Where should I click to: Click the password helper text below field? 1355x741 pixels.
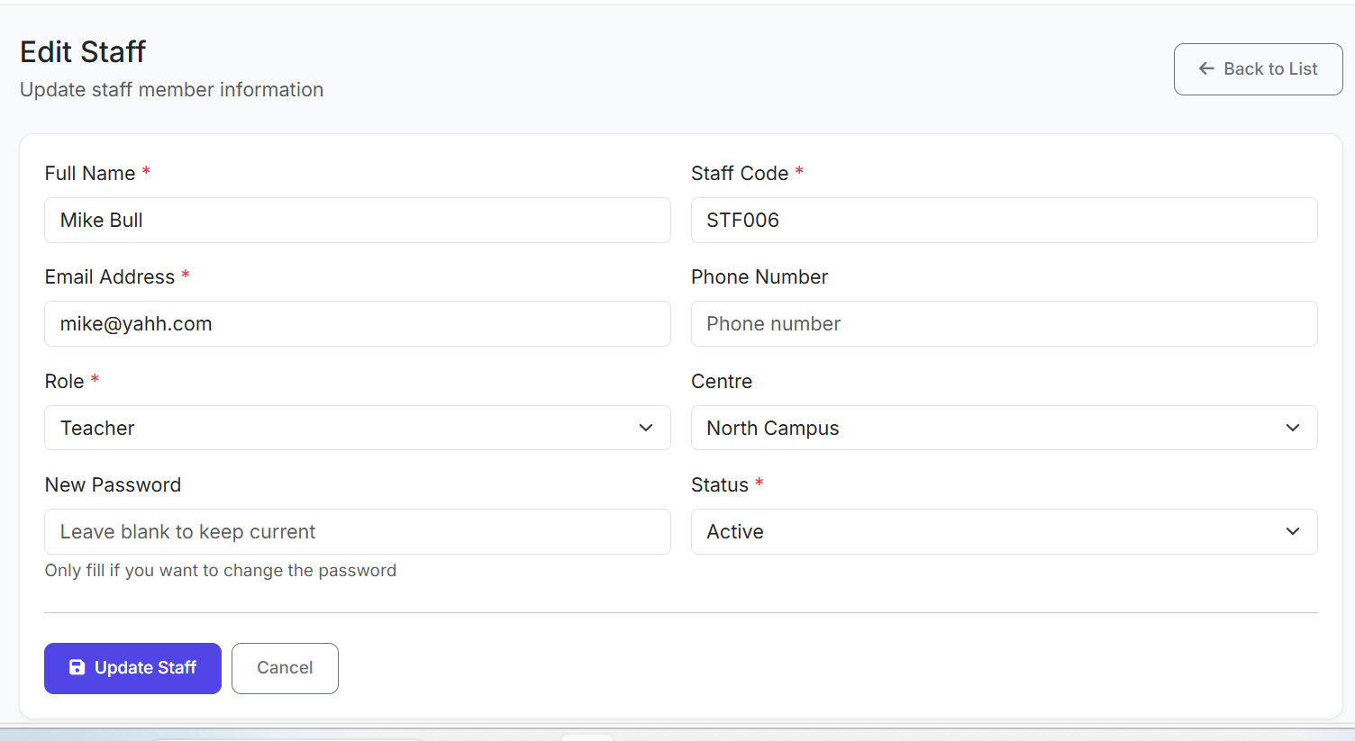(x=221, y=571)
